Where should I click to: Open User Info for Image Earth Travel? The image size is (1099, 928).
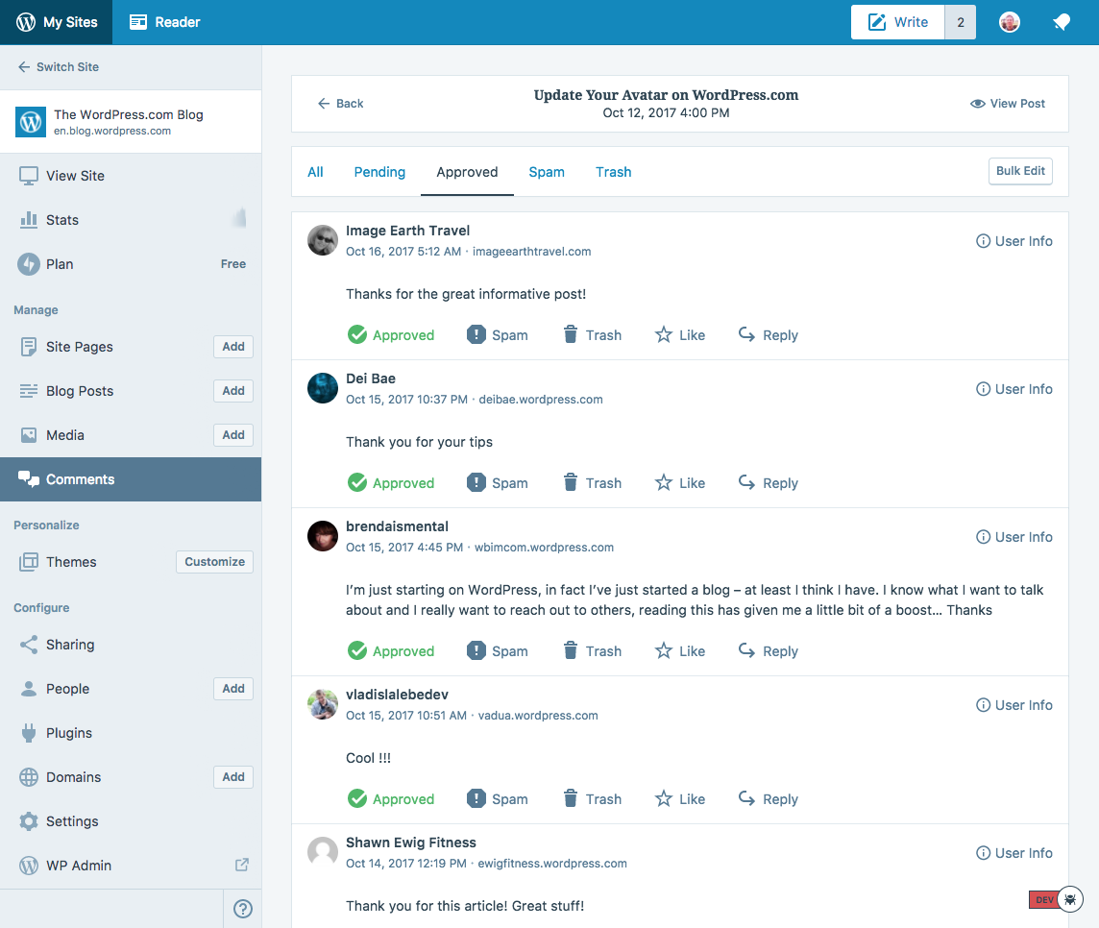pyautogui.click(x=1014, y=241)
